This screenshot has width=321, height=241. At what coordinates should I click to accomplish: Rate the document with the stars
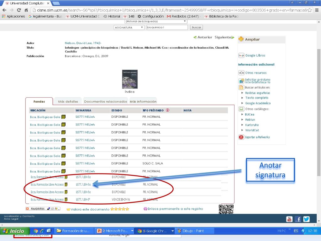(x=120, y=209)
